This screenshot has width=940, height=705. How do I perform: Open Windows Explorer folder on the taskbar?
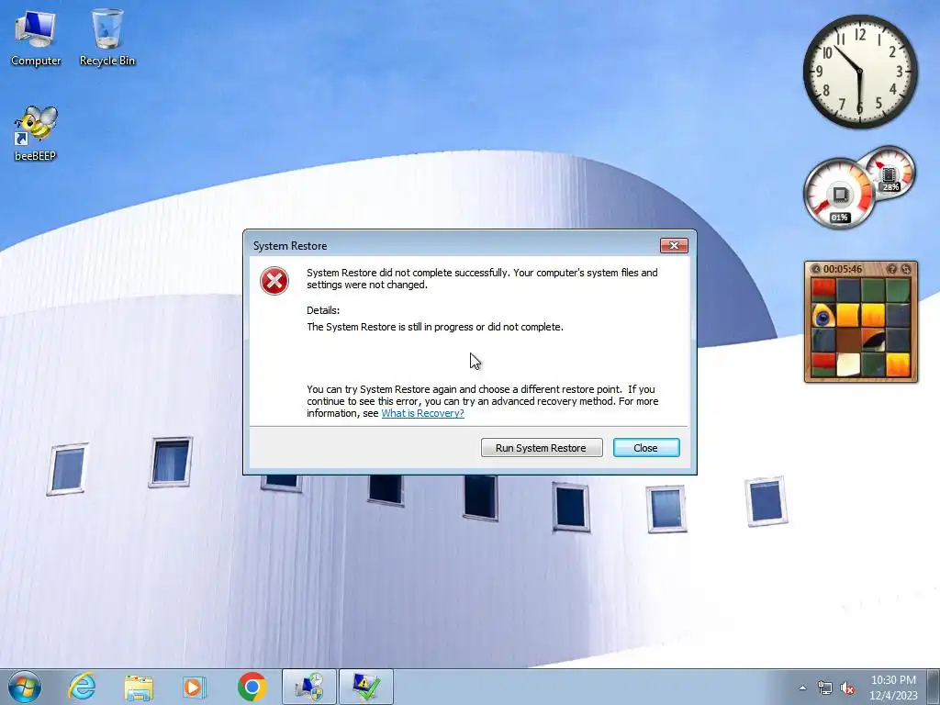pyautogui.click(x=139, y=688)
